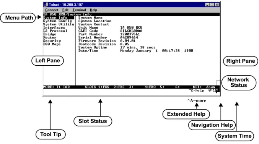Open the Connect menu
This screenshot has height=144, width=259.
point(52,10)
